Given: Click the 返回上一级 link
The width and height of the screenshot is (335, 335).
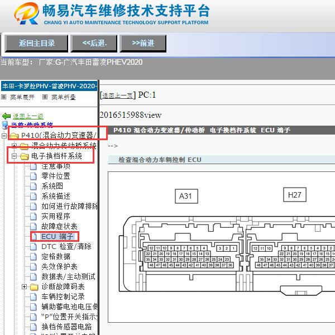Looking at the screenshot, I should click(28, 116).
